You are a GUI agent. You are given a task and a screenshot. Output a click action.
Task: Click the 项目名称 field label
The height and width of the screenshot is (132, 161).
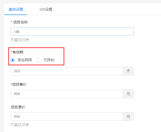[20, 22]
